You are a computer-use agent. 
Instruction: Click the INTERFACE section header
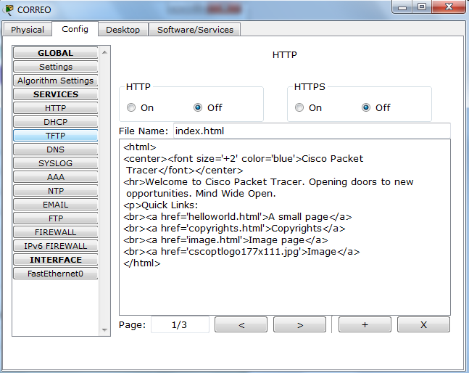(56, 260)
